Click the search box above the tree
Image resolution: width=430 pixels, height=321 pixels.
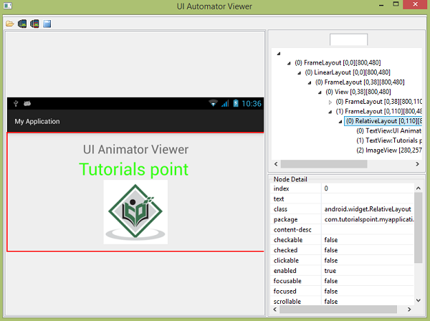(x=348, y=39)
